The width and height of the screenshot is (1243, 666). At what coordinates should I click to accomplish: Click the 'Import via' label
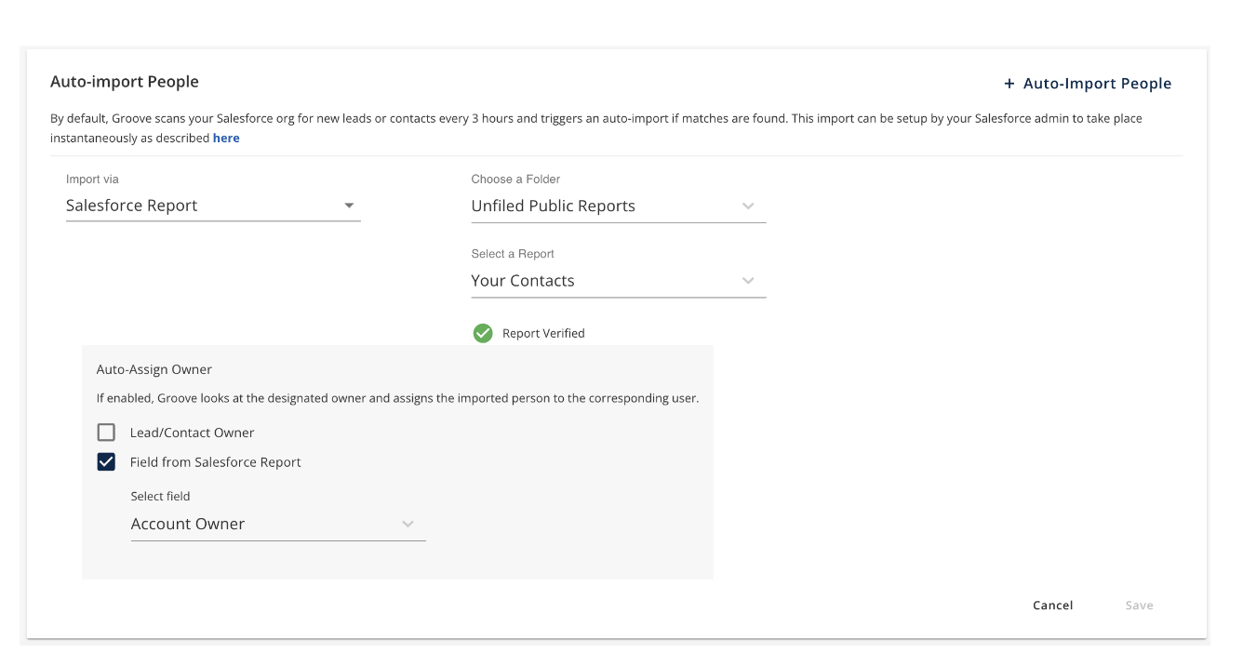pyautogui.click(x=92, y=180)
